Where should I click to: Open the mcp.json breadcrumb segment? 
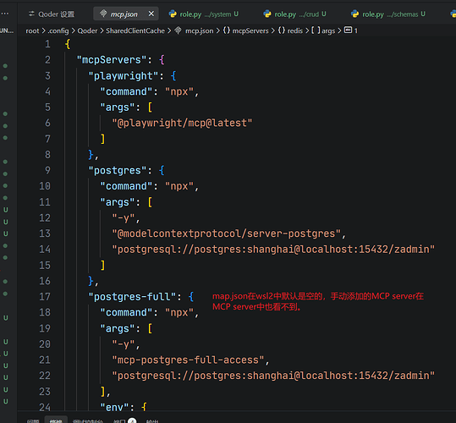pos(199,30)
